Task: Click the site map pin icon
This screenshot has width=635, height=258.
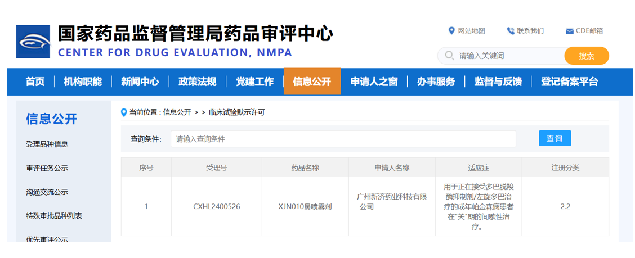Action: point(451,31)
